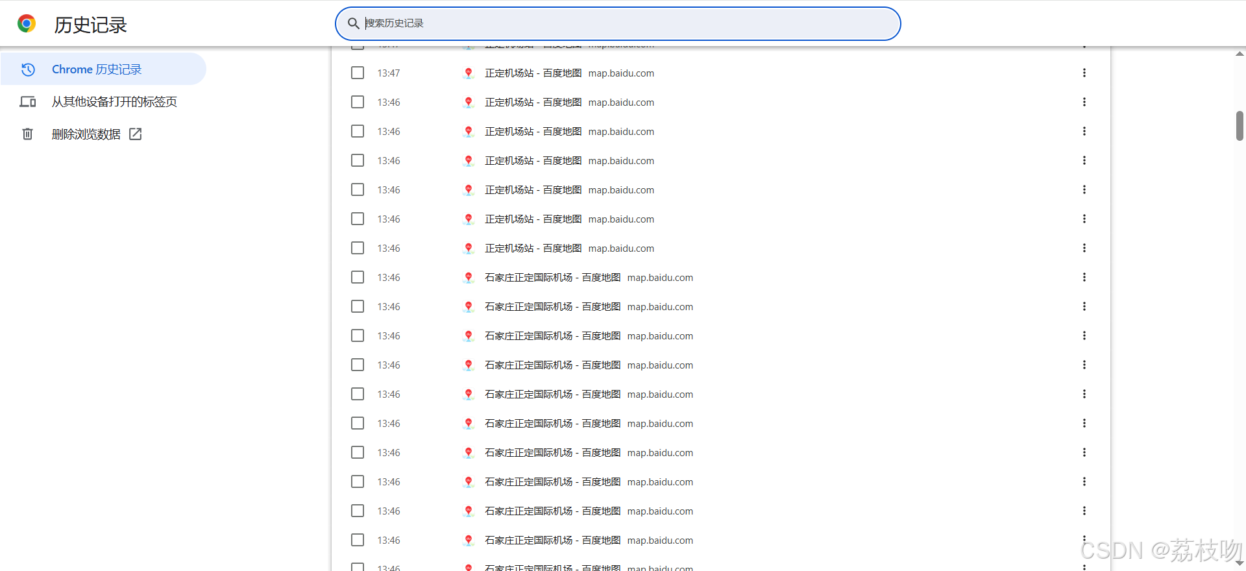This screenshot has width=1246, height=571.
Task: Click the trash can icon in sidebar
Action: 28,134
